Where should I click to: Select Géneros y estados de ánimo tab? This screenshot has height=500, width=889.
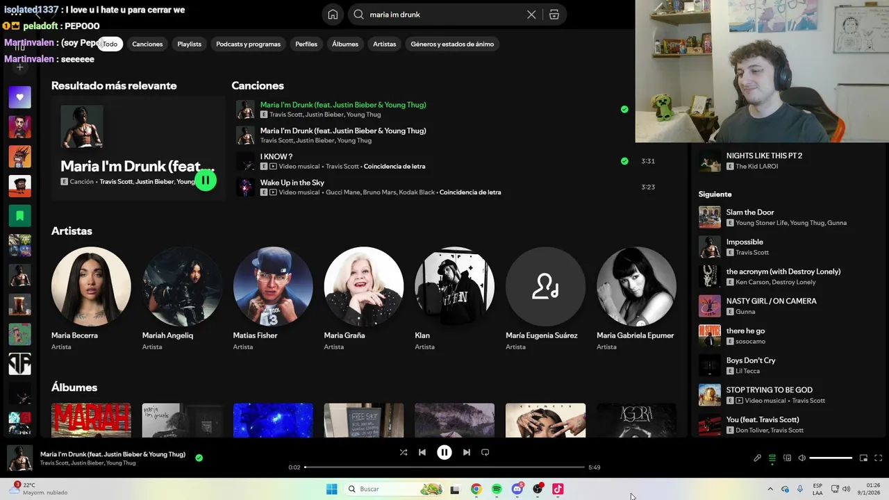click(452, 44)
